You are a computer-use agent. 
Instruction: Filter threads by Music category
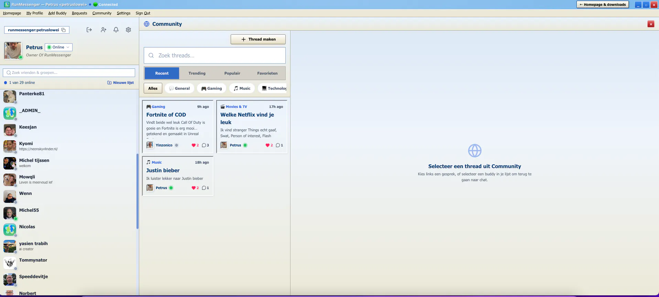(242, 88)
